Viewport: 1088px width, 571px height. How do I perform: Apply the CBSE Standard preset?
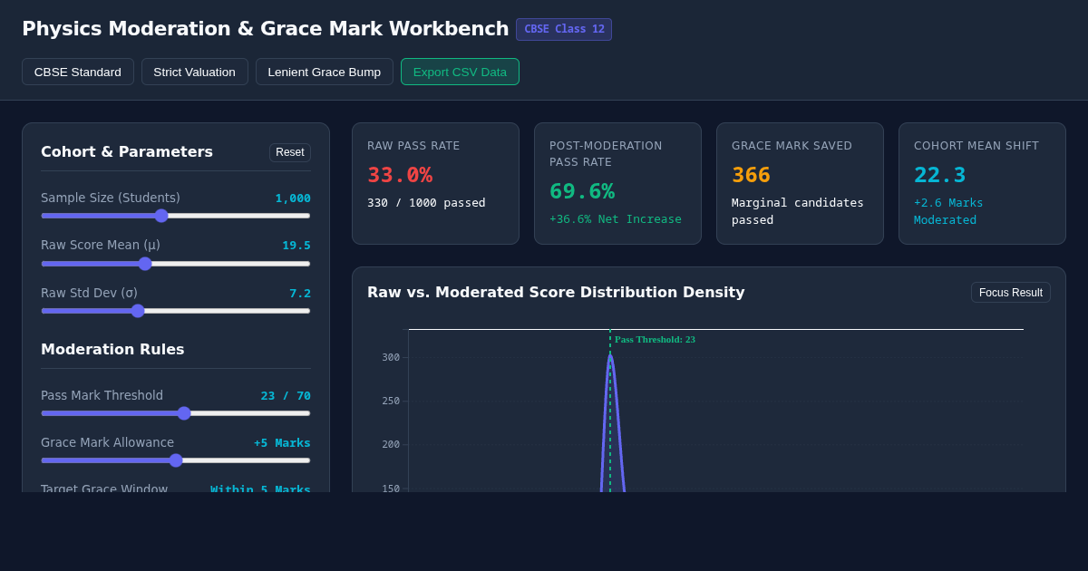78,72
